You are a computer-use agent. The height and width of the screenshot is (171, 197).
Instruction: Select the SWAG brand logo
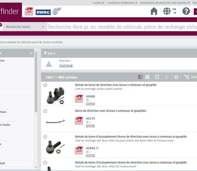43,12
